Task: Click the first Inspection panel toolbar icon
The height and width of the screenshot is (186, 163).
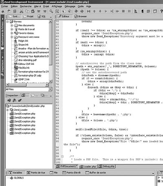Action: pos(9,101)
